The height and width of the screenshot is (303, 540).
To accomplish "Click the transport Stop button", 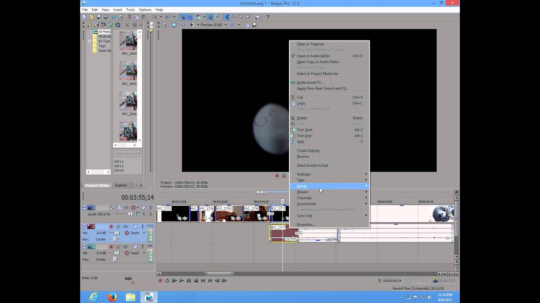I will click(196, 281).
